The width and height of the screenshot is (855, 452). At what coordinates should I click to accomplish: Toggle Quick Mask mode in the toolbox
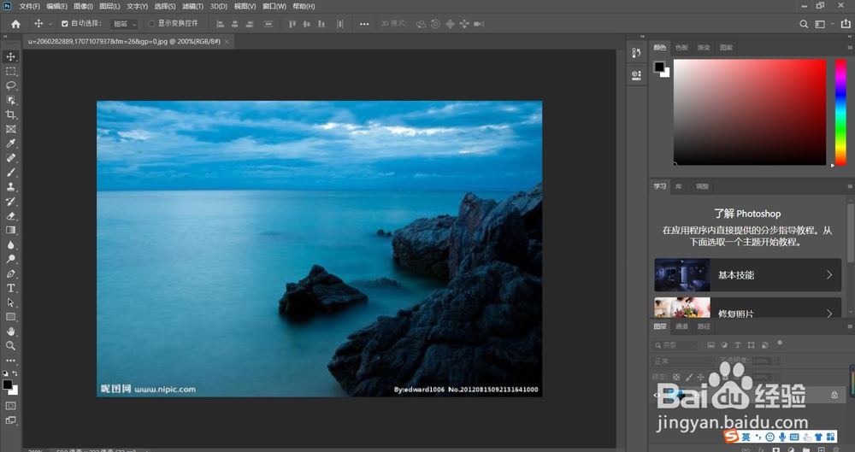11,406
